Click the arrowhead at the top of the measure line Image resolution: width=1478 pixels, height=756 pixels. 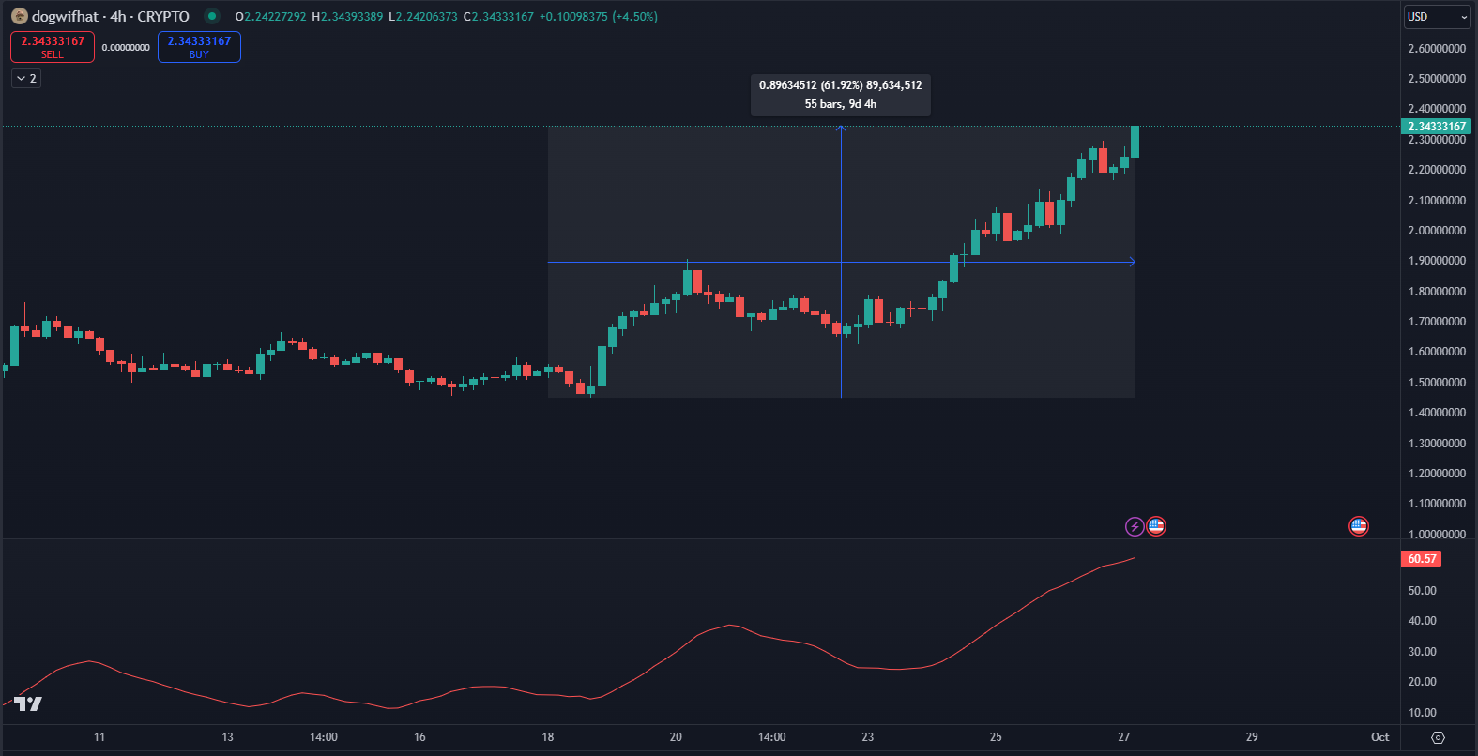[x=841, y=129]
